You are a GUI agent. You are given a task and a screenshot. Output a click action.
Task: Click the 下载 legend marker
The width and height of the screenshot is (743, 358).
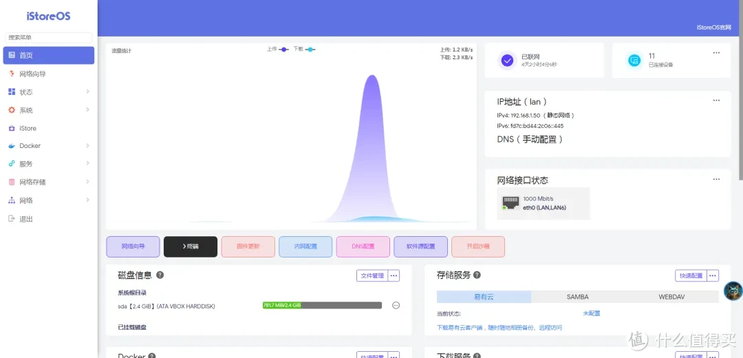pos(310,50)
